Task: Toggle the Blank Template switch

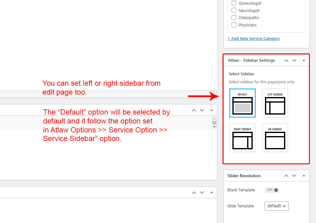Action: click(272, 190)
